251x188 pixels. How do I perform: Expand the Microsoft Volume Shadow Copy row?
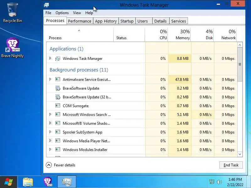50,123
